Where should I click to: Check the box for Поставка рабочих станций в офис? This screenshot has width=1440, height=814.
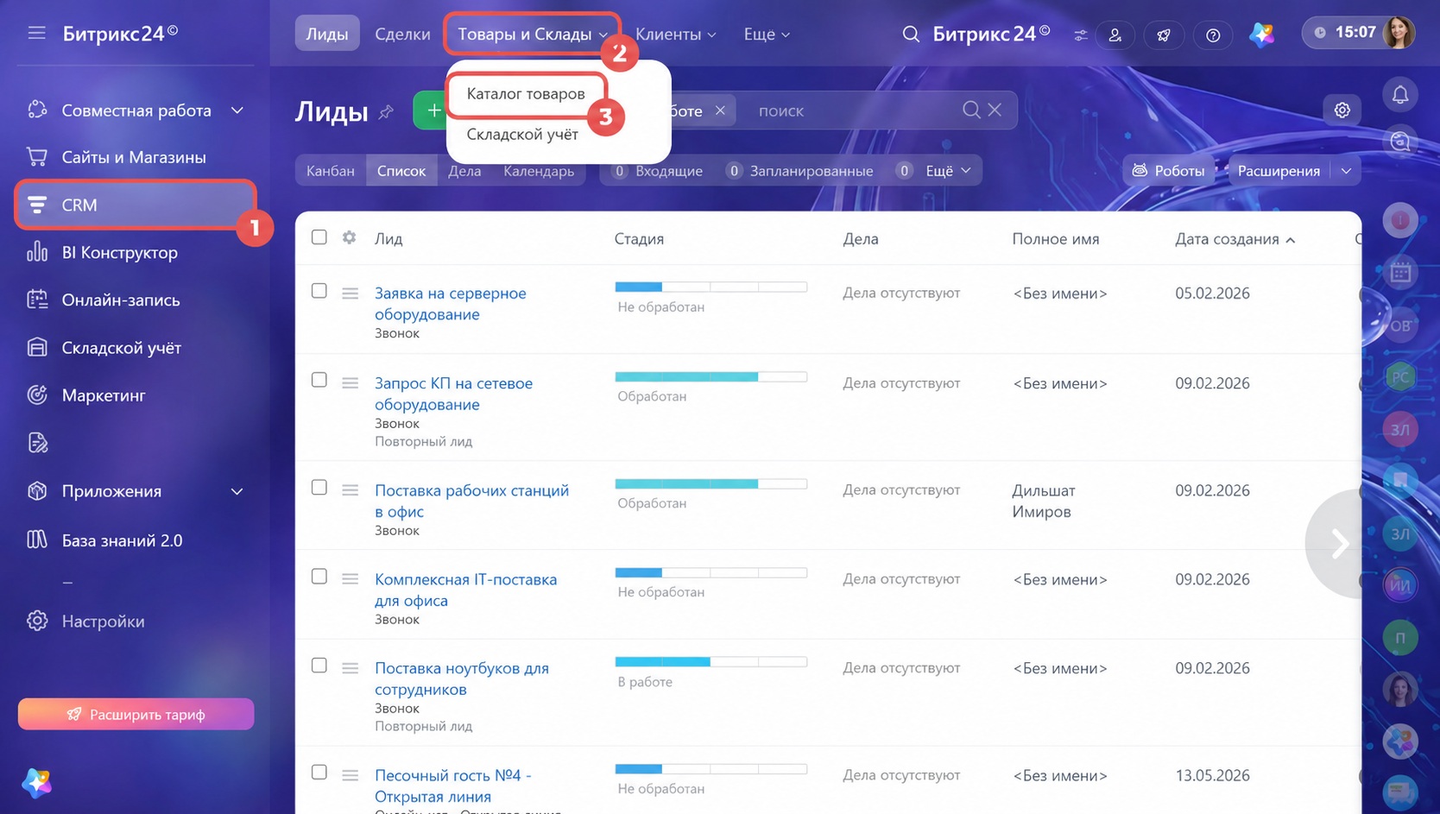[x=319, y=488]
